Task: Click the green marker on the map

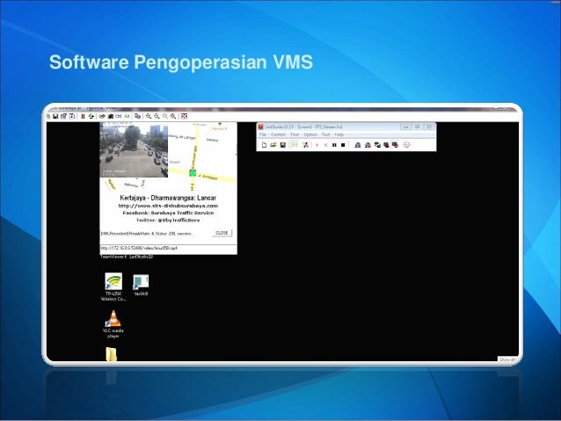Action: tap(193, 173)
